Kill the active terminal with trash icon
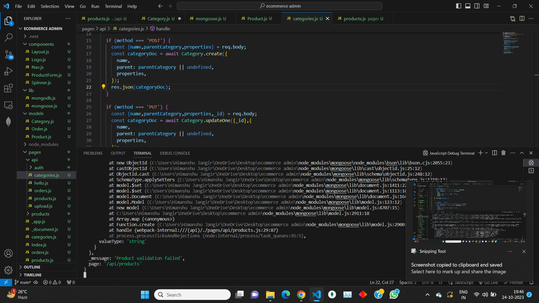The height and width of the screenshot is (303, 539). pyautogui.click(x=503, y=153)
